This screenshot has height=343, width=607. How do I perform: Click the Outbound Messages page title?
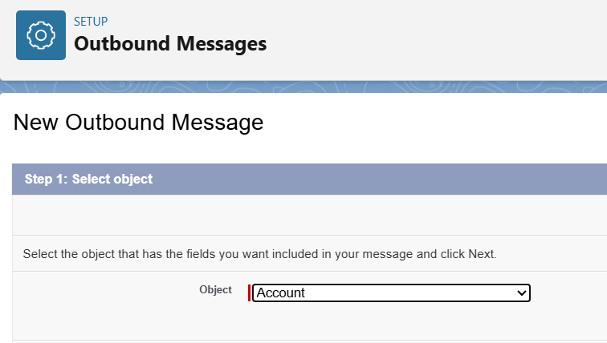(x=170, y=43)
